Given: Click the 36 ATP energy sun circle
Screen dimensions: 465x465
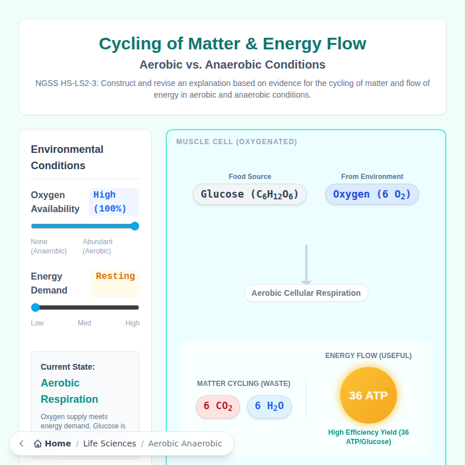Looking at the screenshot, I should (x=368, y=395).
